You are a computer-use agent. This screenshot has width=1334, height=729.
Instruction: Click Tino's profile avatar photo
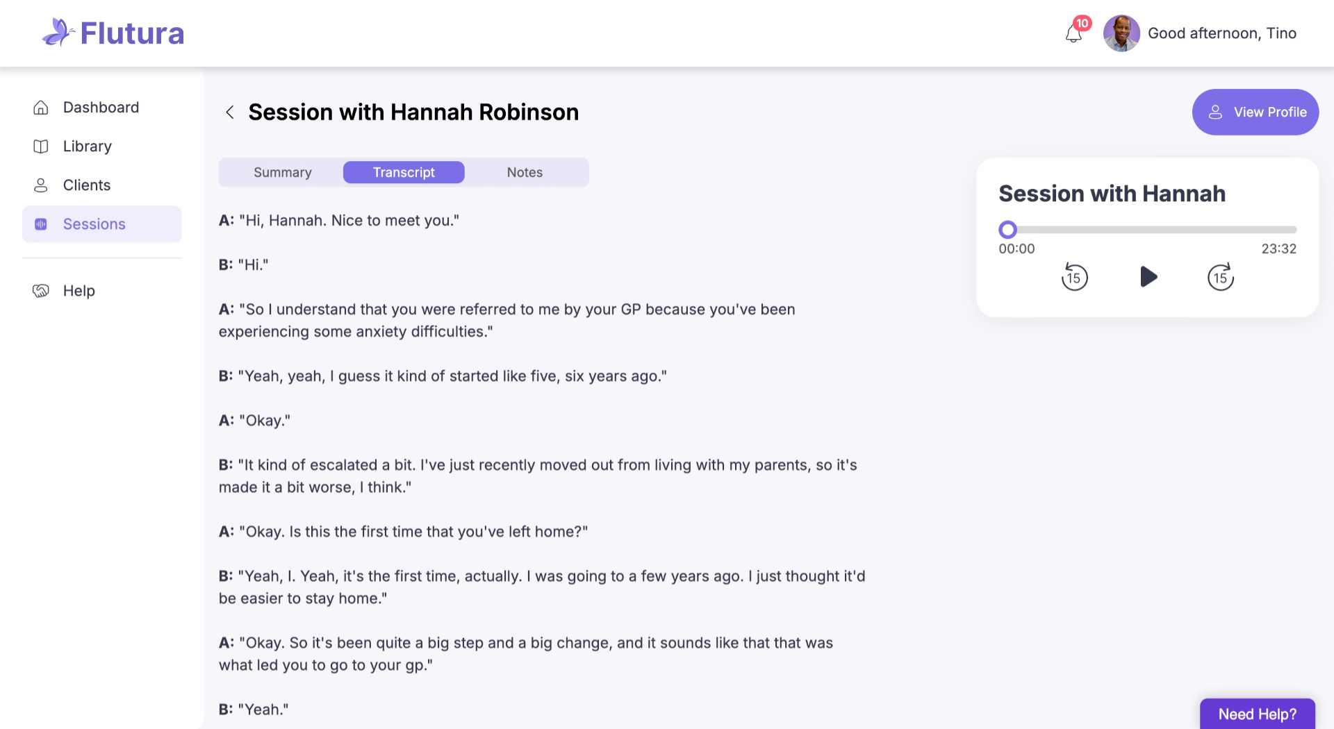[x=1121, y=33]
